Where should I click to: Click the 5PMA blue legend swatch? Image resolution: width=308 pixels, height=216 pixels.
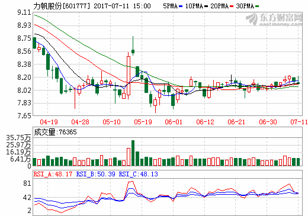181,7
